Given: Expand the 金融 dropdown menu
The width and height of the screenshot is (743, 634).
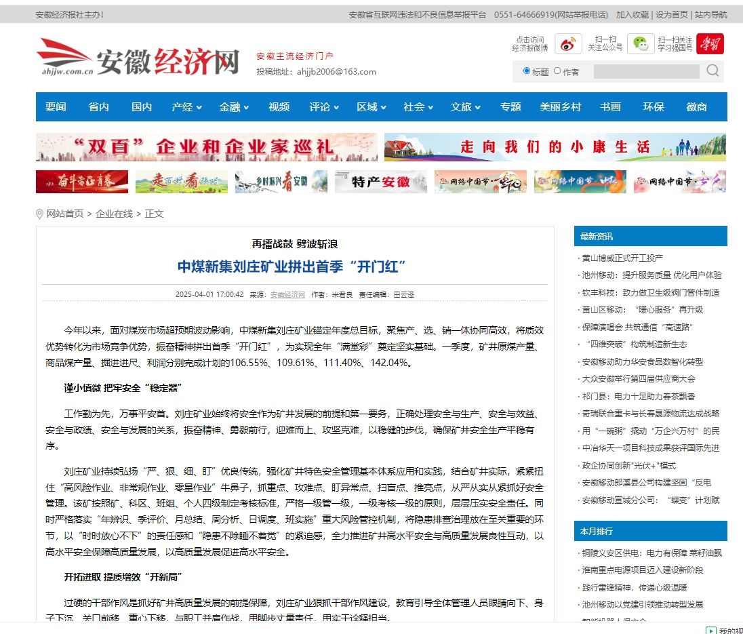Looking at the screenshot, I should pyautogui.click(x=234, y=107).
